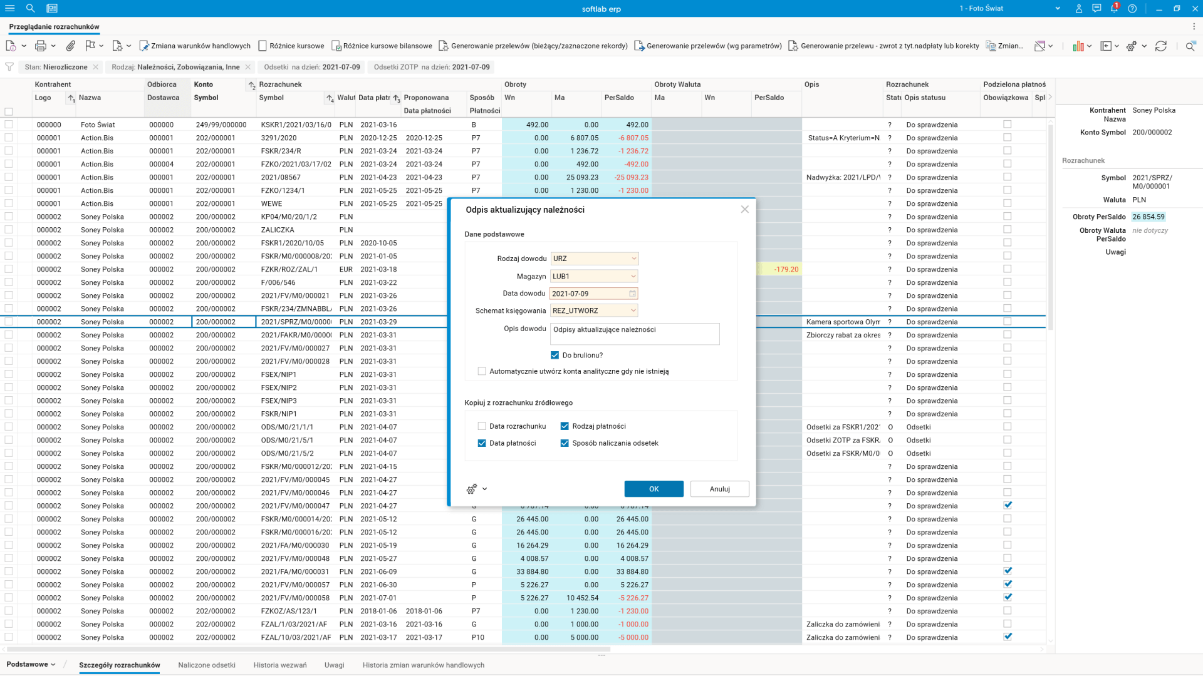The width and height of the screenshot is (1203, 676).
Task: Expand the 'Rodzaj dowodu' URZ dropdown
Action: pos(633,259)
